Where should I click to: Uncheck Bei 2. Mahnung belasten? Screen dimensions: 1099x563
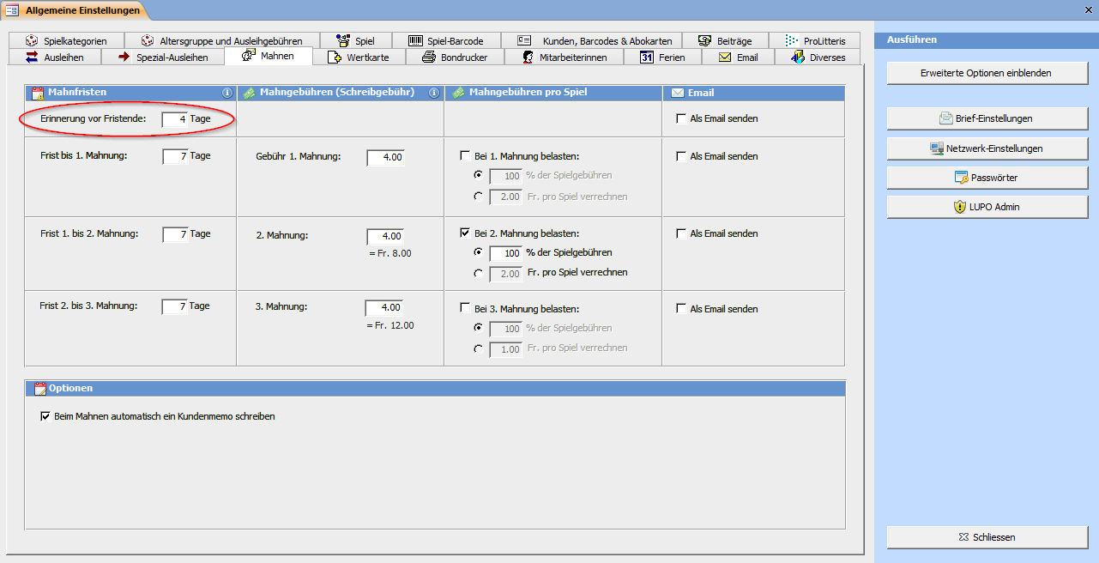click(x=465, y=233)
